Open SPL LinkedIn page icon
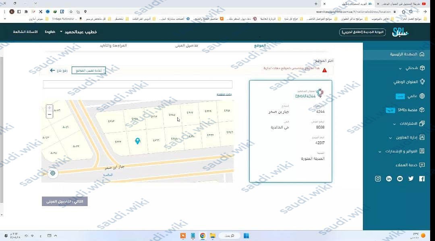Screen dimensions: 435x241 [389, 179]
